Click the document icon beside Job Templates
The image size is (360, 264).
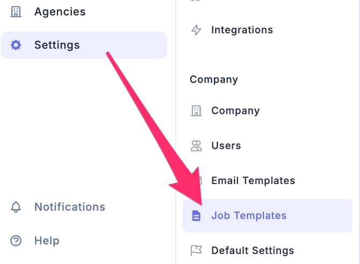pos(197,216)
